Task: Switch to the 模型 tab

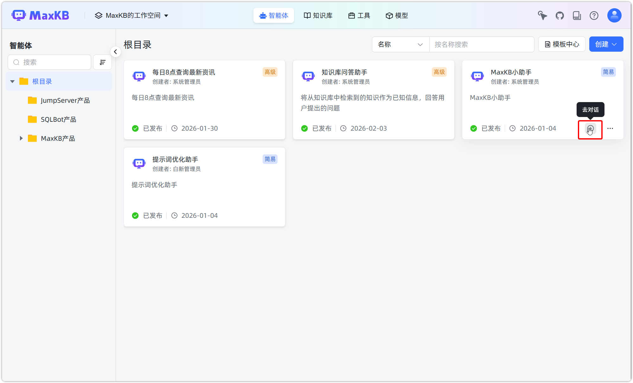Action: tap(397, 15)
